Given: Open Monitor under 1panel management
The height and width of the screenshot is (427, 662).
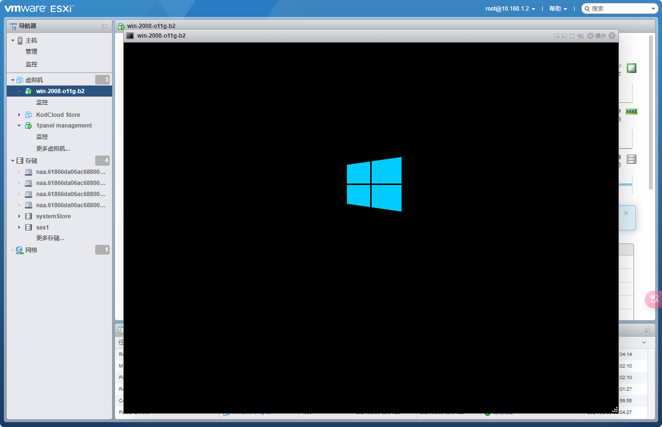Looking at the screenshot, I should 42,137.
